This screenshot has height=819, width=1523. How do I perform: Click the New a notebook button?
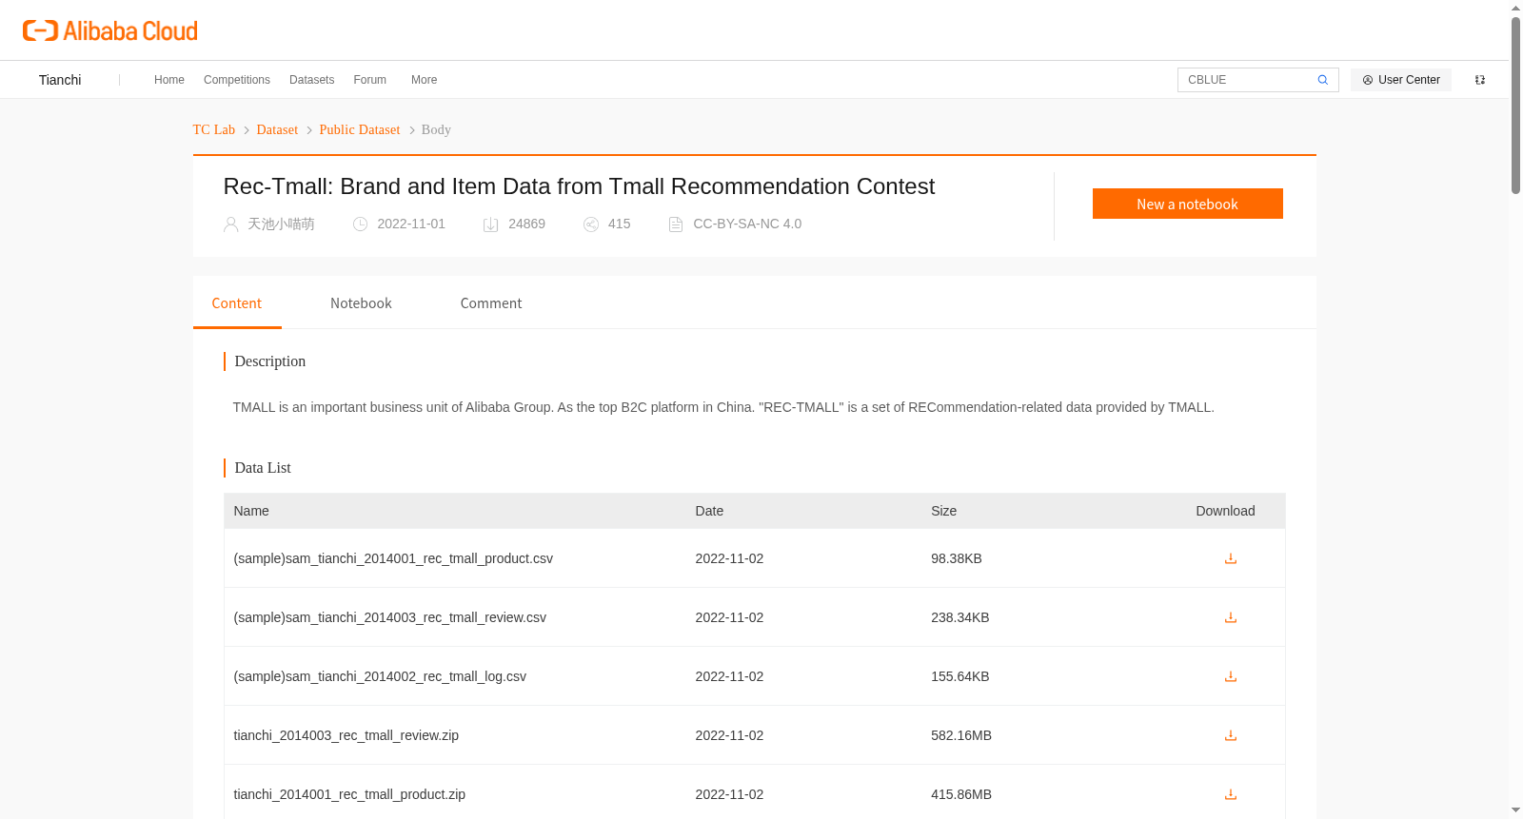click(1187, 204)
